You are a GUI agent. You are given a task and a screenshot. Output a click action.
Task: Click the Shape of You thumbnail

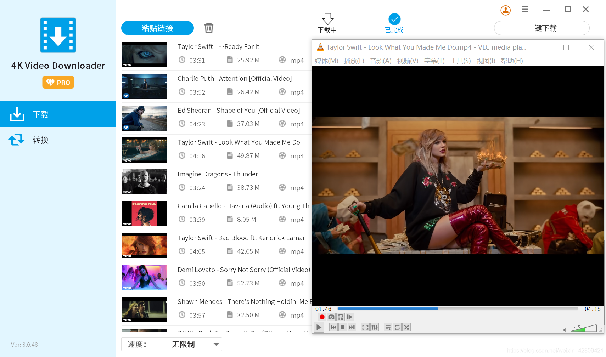144,118
